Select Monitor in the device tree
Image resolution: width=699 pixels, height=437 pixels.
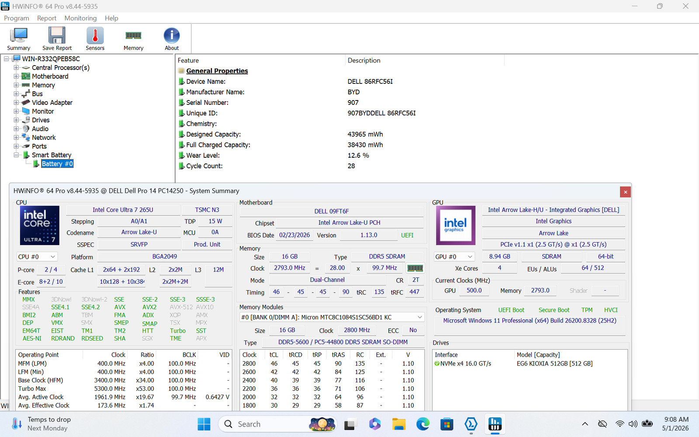tap(43, 111)
